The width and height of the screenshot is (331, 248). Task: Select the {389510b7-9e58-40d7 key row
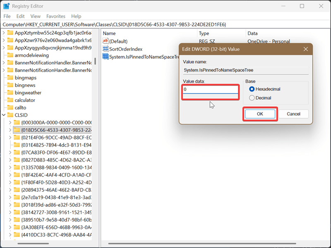53,220
